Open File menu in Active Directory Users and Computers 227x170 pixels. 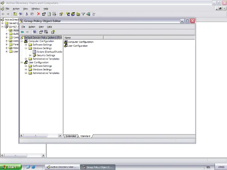pyautogui.click(x=7, y=8)
